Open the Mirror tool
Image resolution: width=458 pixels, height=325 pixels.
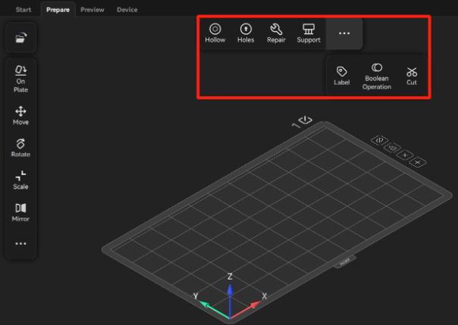(20, 211)
